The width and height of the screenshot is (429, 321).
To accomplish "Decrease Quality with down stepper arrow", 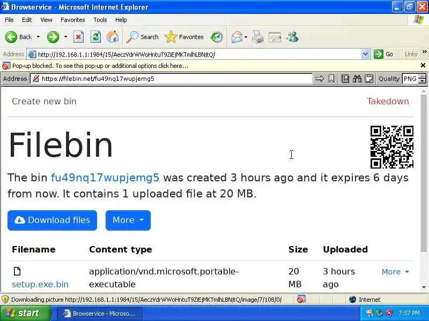I will pos(423,81).
